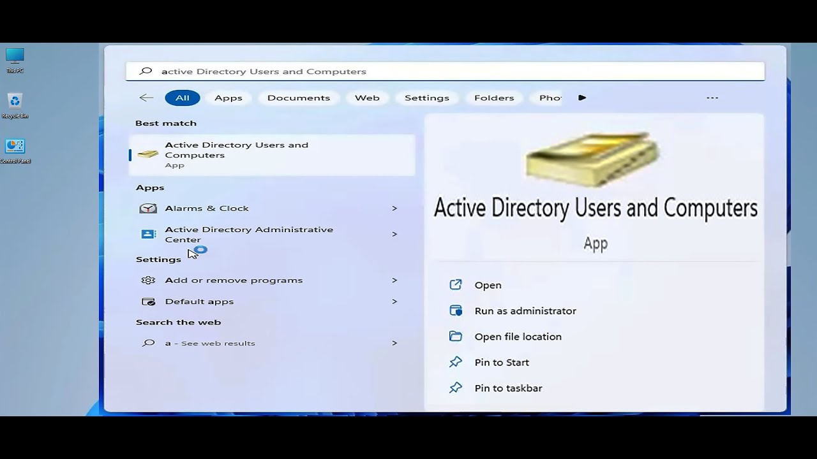Select the Settings filter tab

coord(426,98)
